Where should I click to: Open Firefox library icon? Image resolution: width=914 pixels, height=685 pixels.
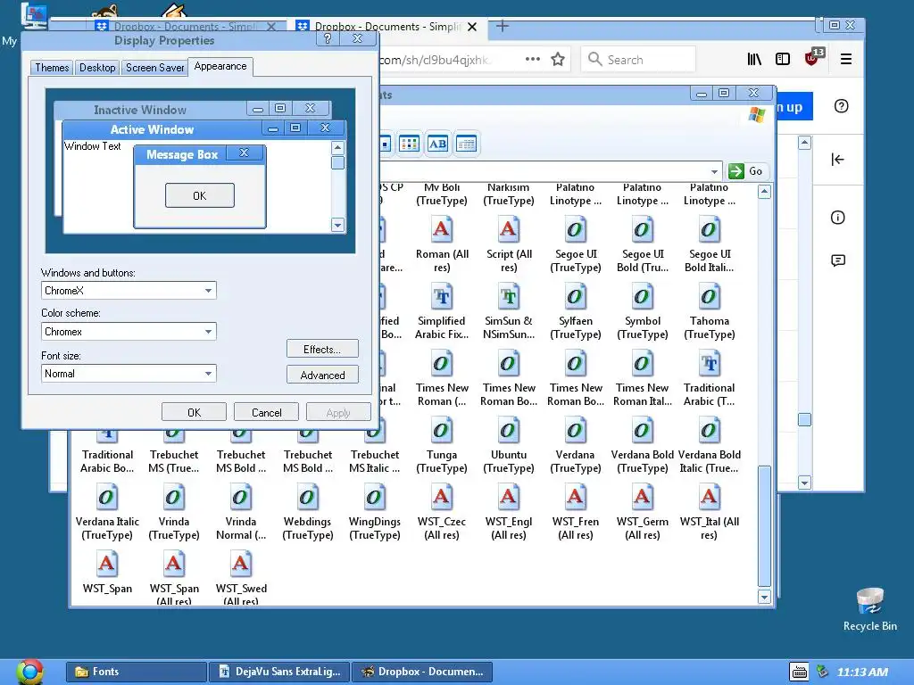[x=754, y=59]
